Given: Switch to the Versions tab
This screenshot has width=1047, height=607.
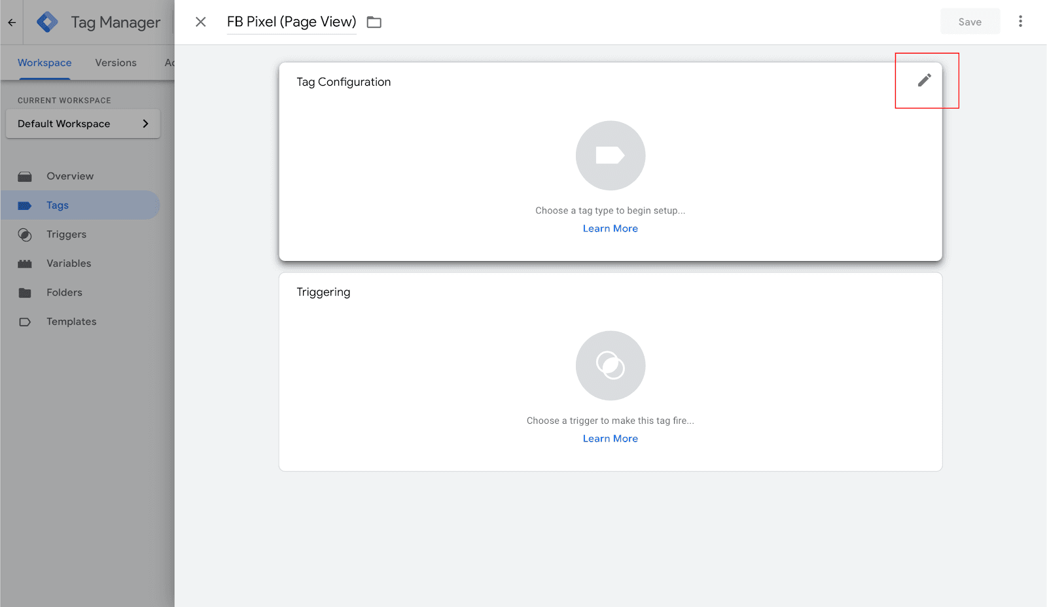Looking at the screenshot, I should click(x=116, y=63).
